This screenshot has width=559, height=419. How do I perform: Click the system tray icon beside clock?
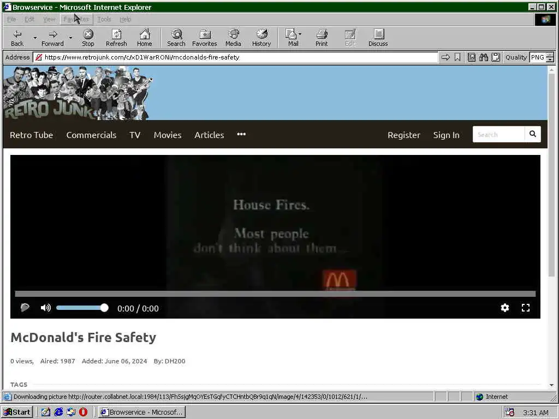[509, 412]
